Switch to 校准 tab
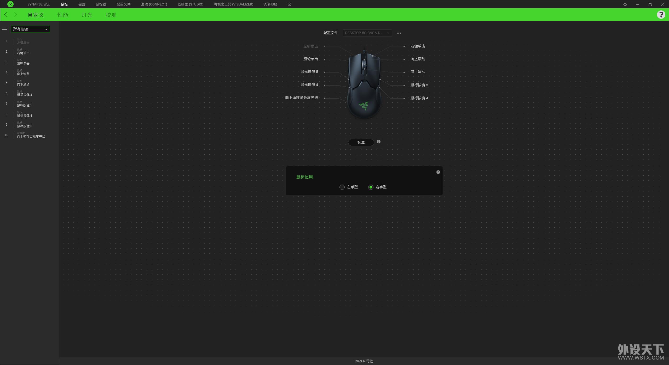The height and width of the screenshot is (365, 669). [x=111, y=15]
